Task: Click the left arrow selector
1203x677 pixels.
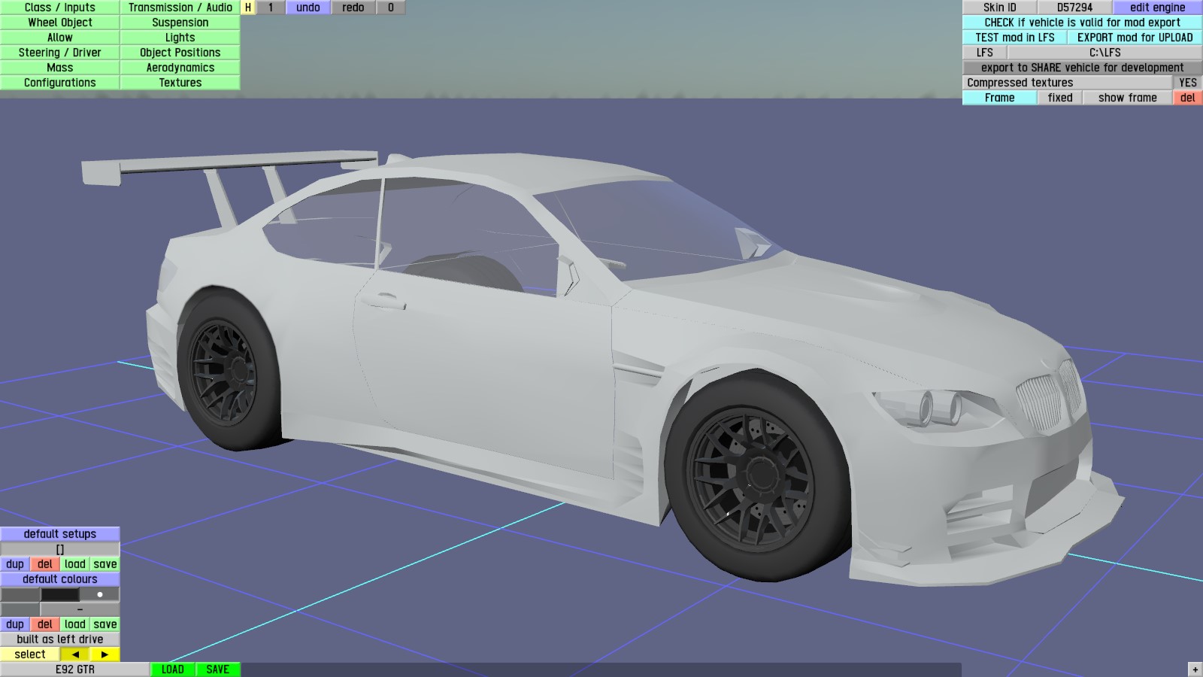Action: (x=75, y=654)
